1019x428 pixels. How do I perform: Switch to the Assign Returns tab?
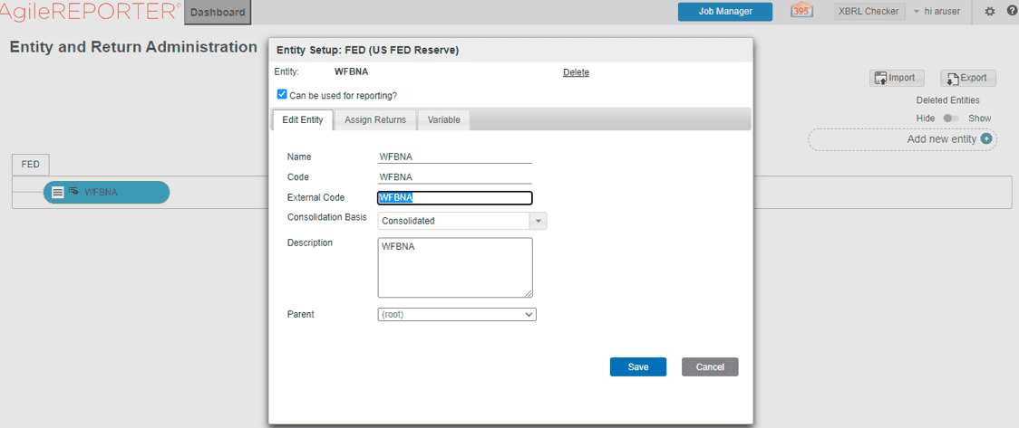(375, 120)
